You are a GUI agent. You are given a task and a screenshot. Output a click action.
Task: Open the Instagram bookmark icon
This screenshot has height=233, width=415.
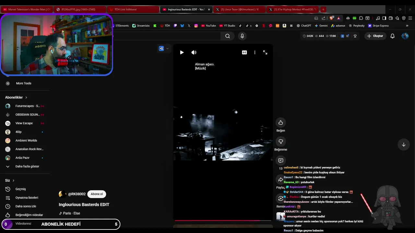pos(196,26)
